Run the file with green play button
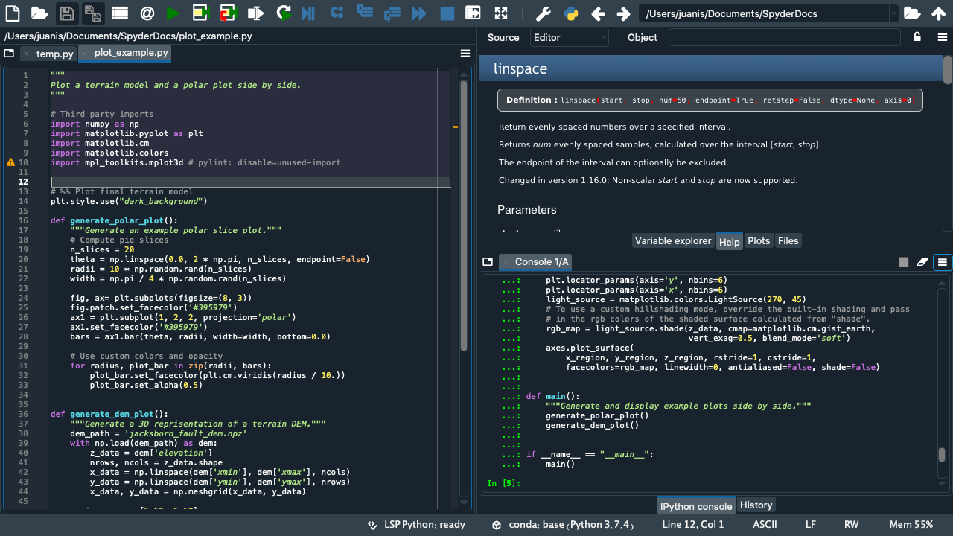The width and height of the screenshot is (953, 536). tap(173, 13)
